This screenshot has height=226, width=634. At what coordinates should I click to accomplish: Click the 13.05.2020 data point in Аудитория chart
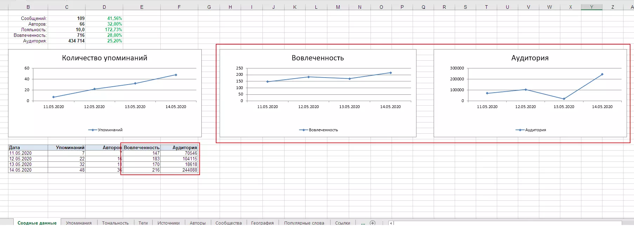[x=564, y=99]
